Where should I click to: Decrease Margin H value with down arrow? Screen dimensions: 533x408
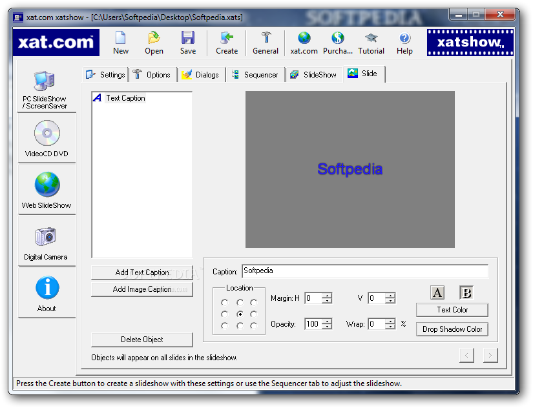[x=327, y=301]
